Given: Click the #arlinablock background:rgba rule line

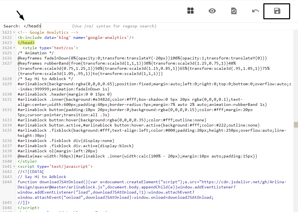Looking at the screenshot, I should (155, 87).
